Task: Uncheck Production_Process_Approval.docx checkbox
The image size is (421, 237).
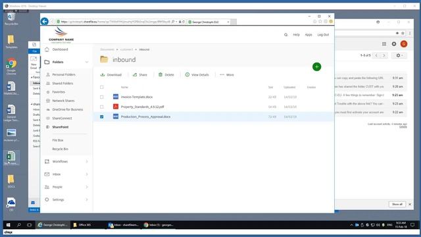Action: (101, 117)
